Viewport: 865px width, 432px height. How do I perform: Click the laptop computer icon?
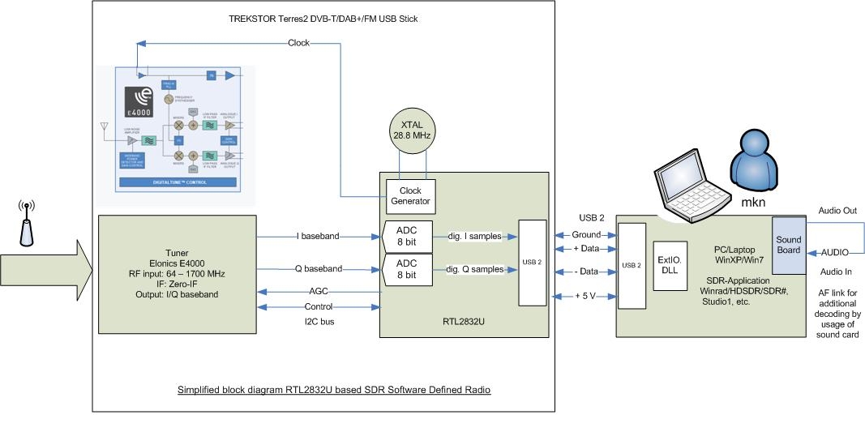click(x=692, y=186)
